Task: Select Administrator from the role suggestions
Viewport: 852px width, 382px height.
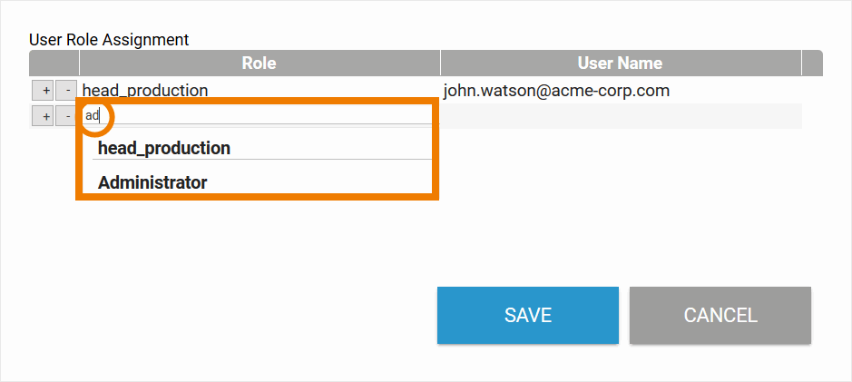Action: (x=152, y=182)
